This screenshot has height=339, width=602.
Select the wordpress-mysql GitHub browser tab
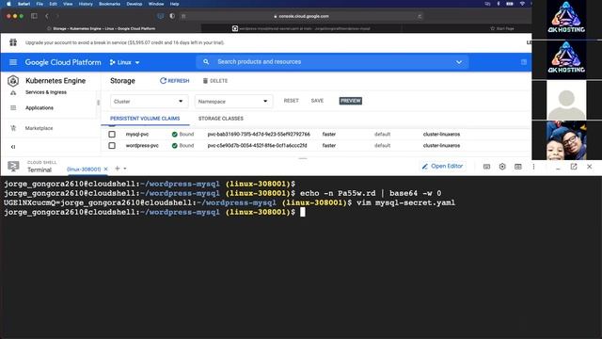(x=301, y=28)
